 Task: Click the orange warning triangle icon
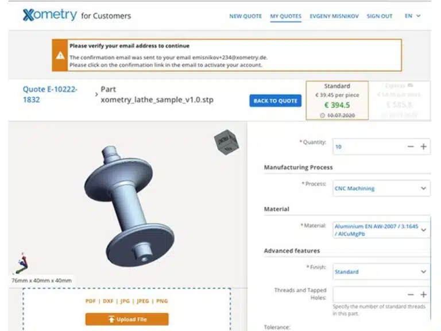tap(60, 55)
